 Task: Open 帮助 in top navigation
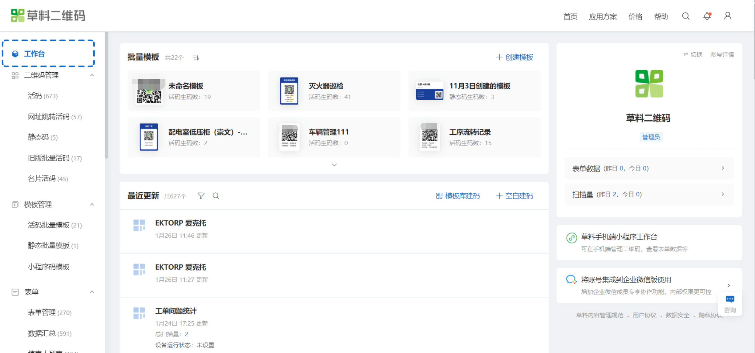click(661, 17)
